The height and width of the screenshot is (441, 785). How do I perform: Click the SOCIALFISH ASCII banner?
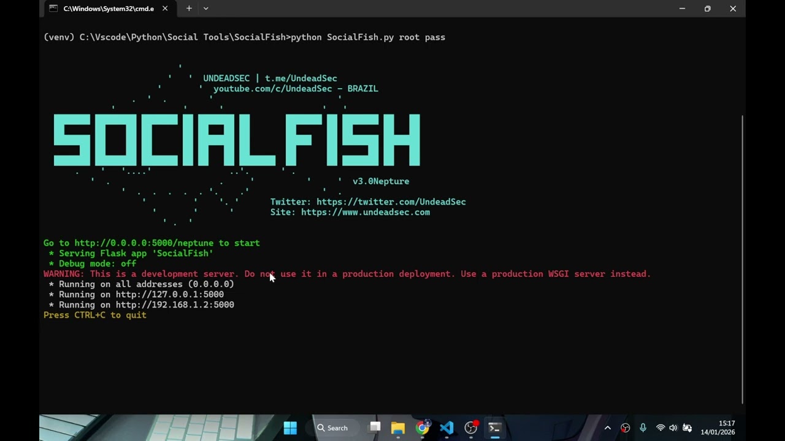(x=237, y=140)
